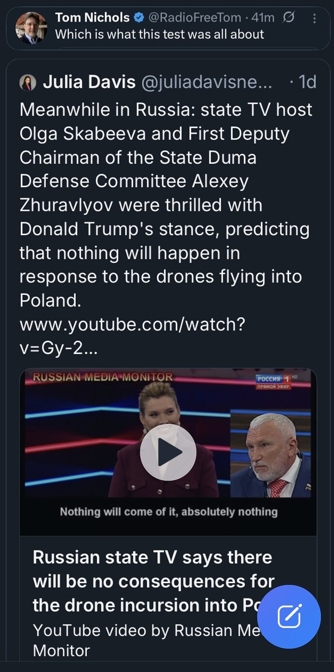Open Tom Nichols' profile picture
This screenshot has height=672, width=334.
coord(31,28)
